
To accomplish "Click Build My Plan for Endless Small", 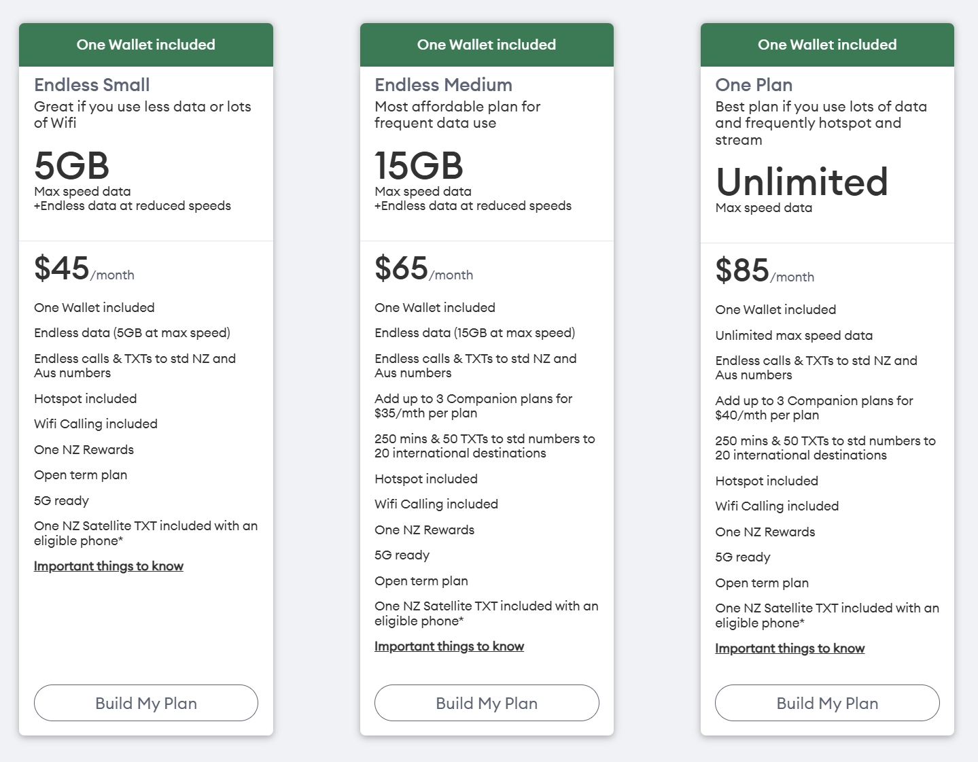I will coord(146,703).
